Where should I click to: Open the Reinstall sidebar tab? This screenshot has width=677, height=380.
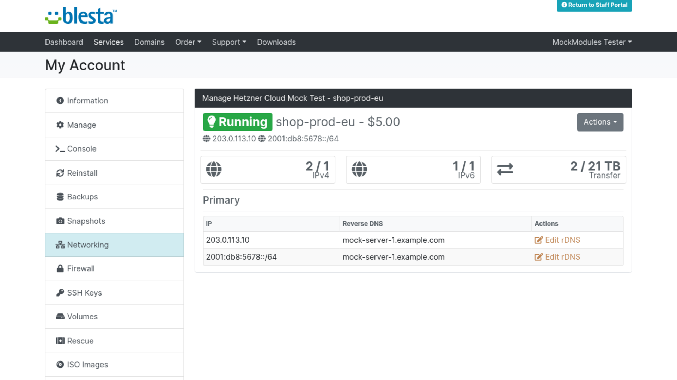pos(115,173)
